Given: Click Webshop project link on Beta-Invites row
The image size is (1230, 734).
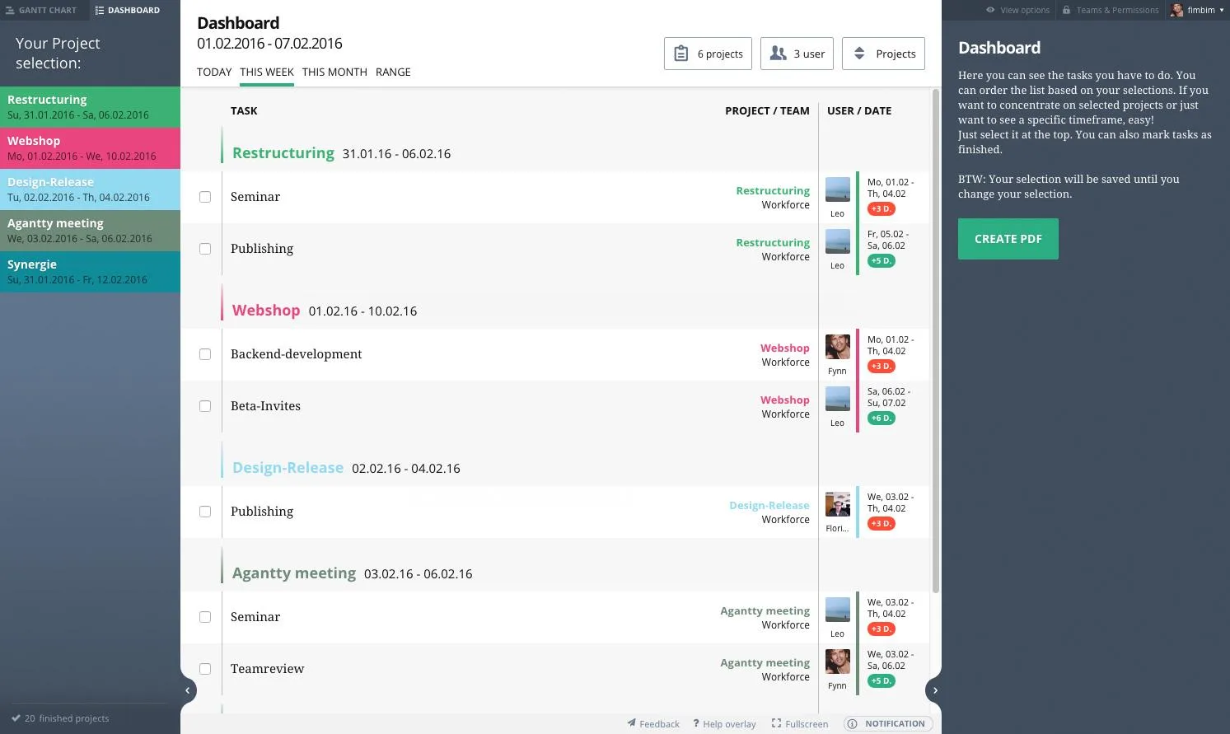Looking at the screenshot, I should (x=784, y=400).
